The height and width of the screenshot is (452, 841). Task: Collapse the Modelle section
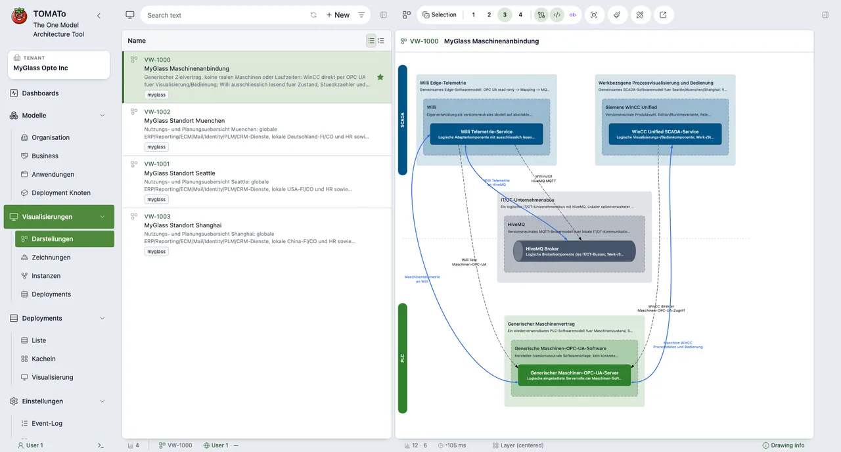102,116
